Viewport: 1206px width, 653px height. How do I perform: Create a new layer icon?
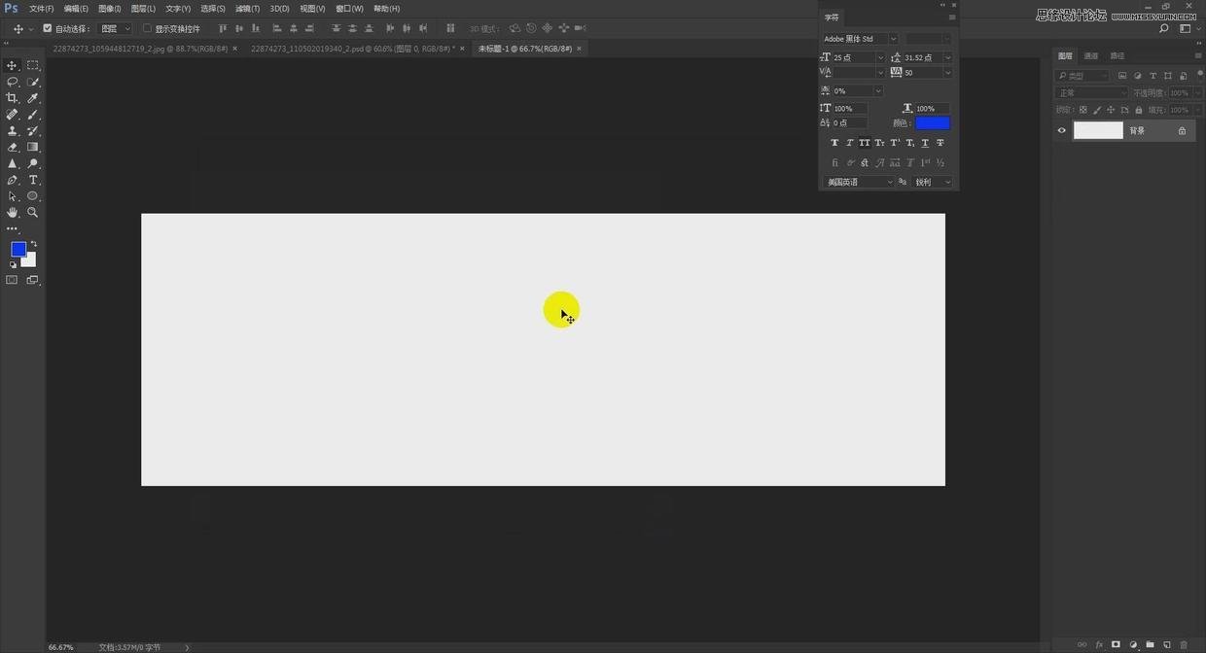tap(1167, 644)
